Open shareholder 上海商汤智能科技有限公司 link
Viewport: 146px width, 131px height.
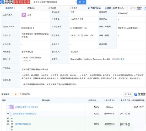24,114
